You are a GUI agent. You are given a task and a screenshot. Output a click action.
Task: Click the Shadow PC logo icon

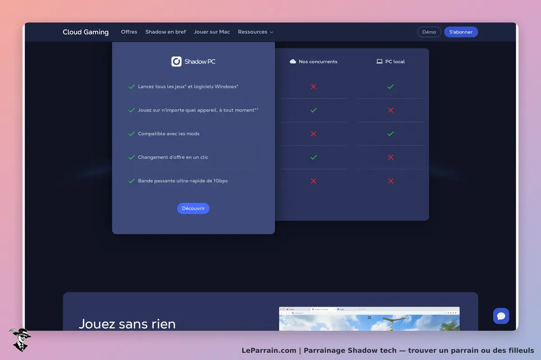[176, 62]
